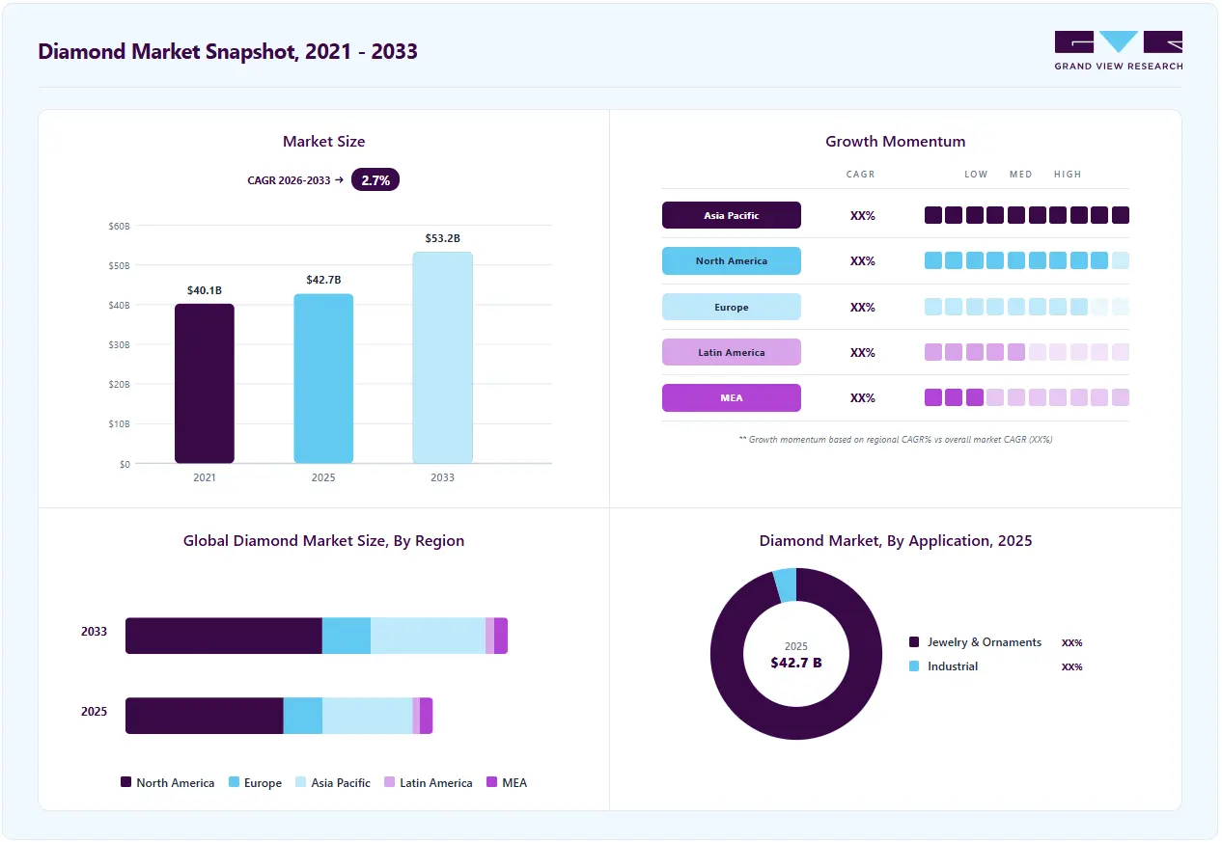Click the Jewelry & Ornaments donut segment
This screenshot has width=1222, height=842.
pyautogui.click(x=796, y=721)
